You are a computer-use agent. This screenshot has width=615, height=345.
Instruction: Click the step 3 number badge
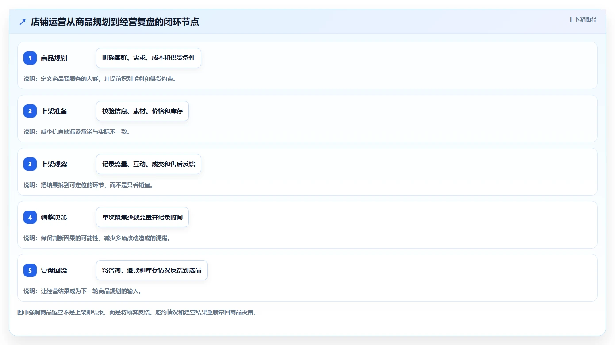[30, 164]
